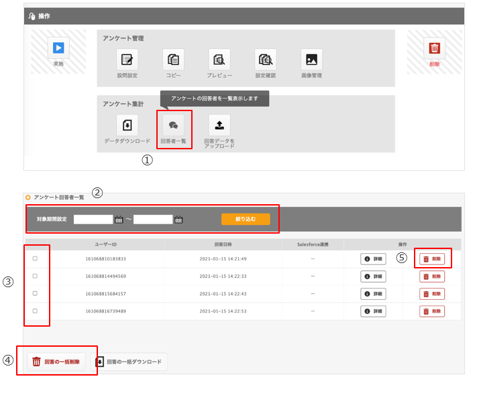This screenshot has height=403, width=477.
Task: Click the コピー copy icon
Action: 173,60
